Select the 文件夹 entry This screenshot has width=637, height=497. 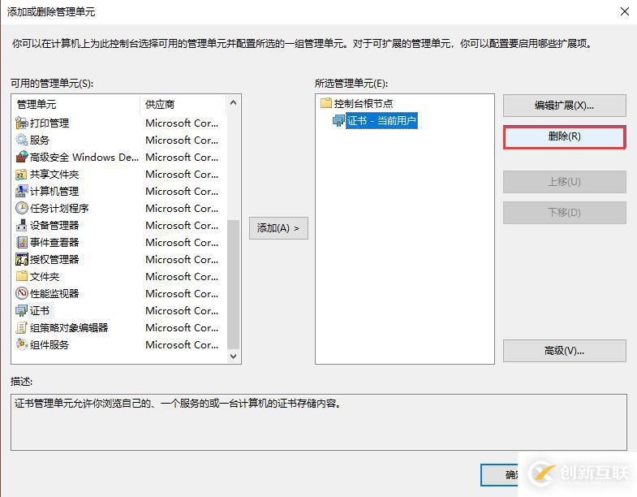(45, 277)
